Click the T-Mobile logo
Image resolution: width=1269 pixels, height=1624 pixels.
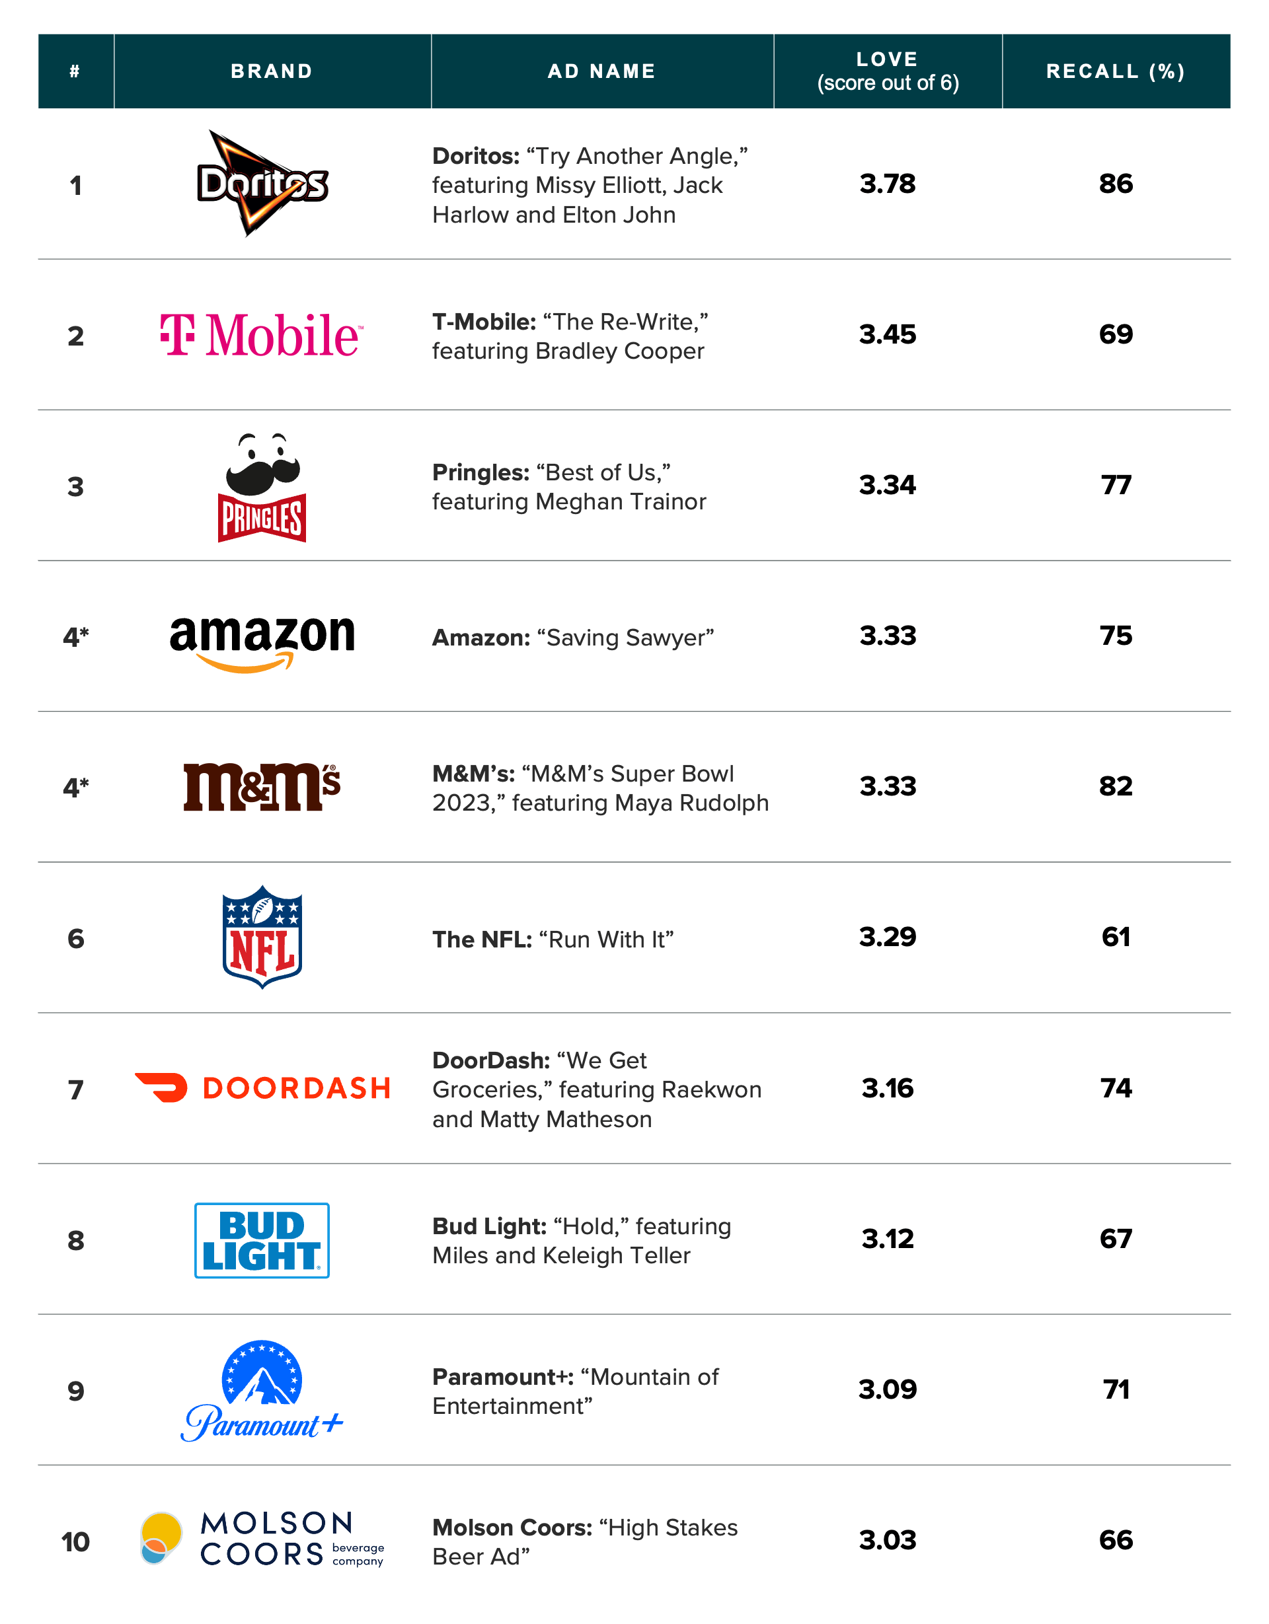click(262, 334)
